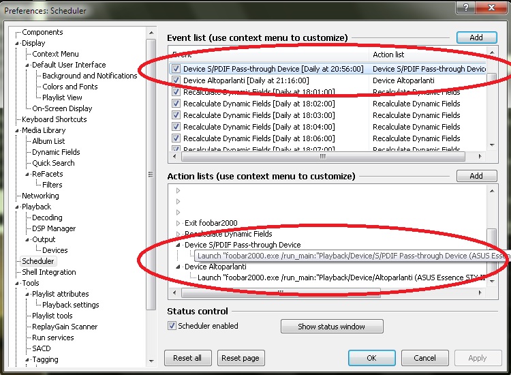Collapse Device S/PDIF Pass-through Device action list
The height and width of the screenshot is (375, 511).
[x=178, y=245]
